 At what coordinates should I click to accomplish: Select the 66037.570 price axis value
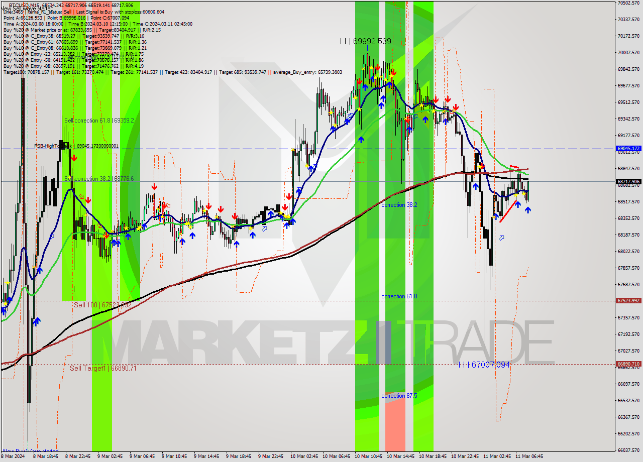[628, 450]
